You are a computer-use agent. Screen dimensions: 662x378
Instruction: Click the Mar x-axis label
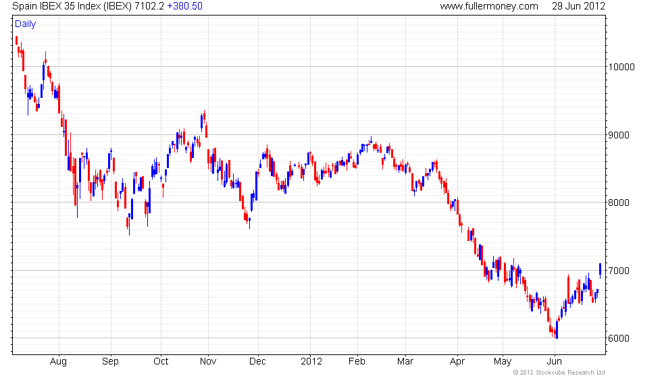coord(405,362)
